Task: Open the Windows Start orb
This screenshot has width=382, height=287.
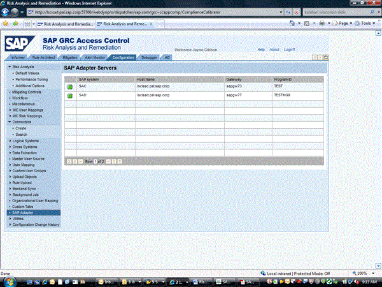Action: pos(8,281)
